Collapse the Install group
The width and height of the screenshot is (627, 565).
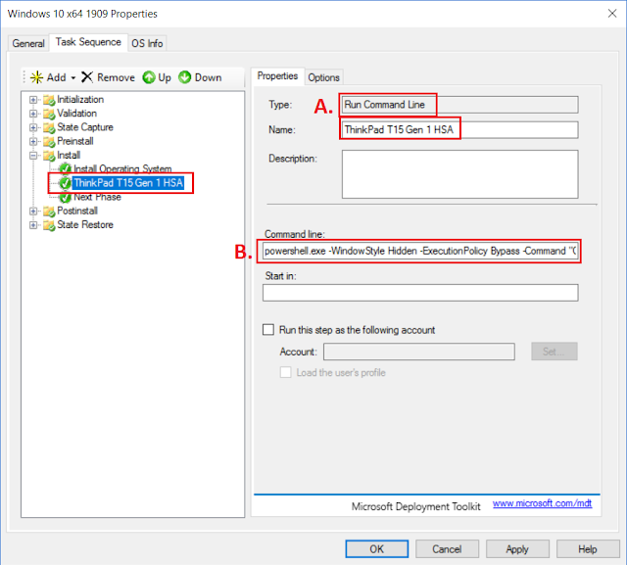coord(33,156)
